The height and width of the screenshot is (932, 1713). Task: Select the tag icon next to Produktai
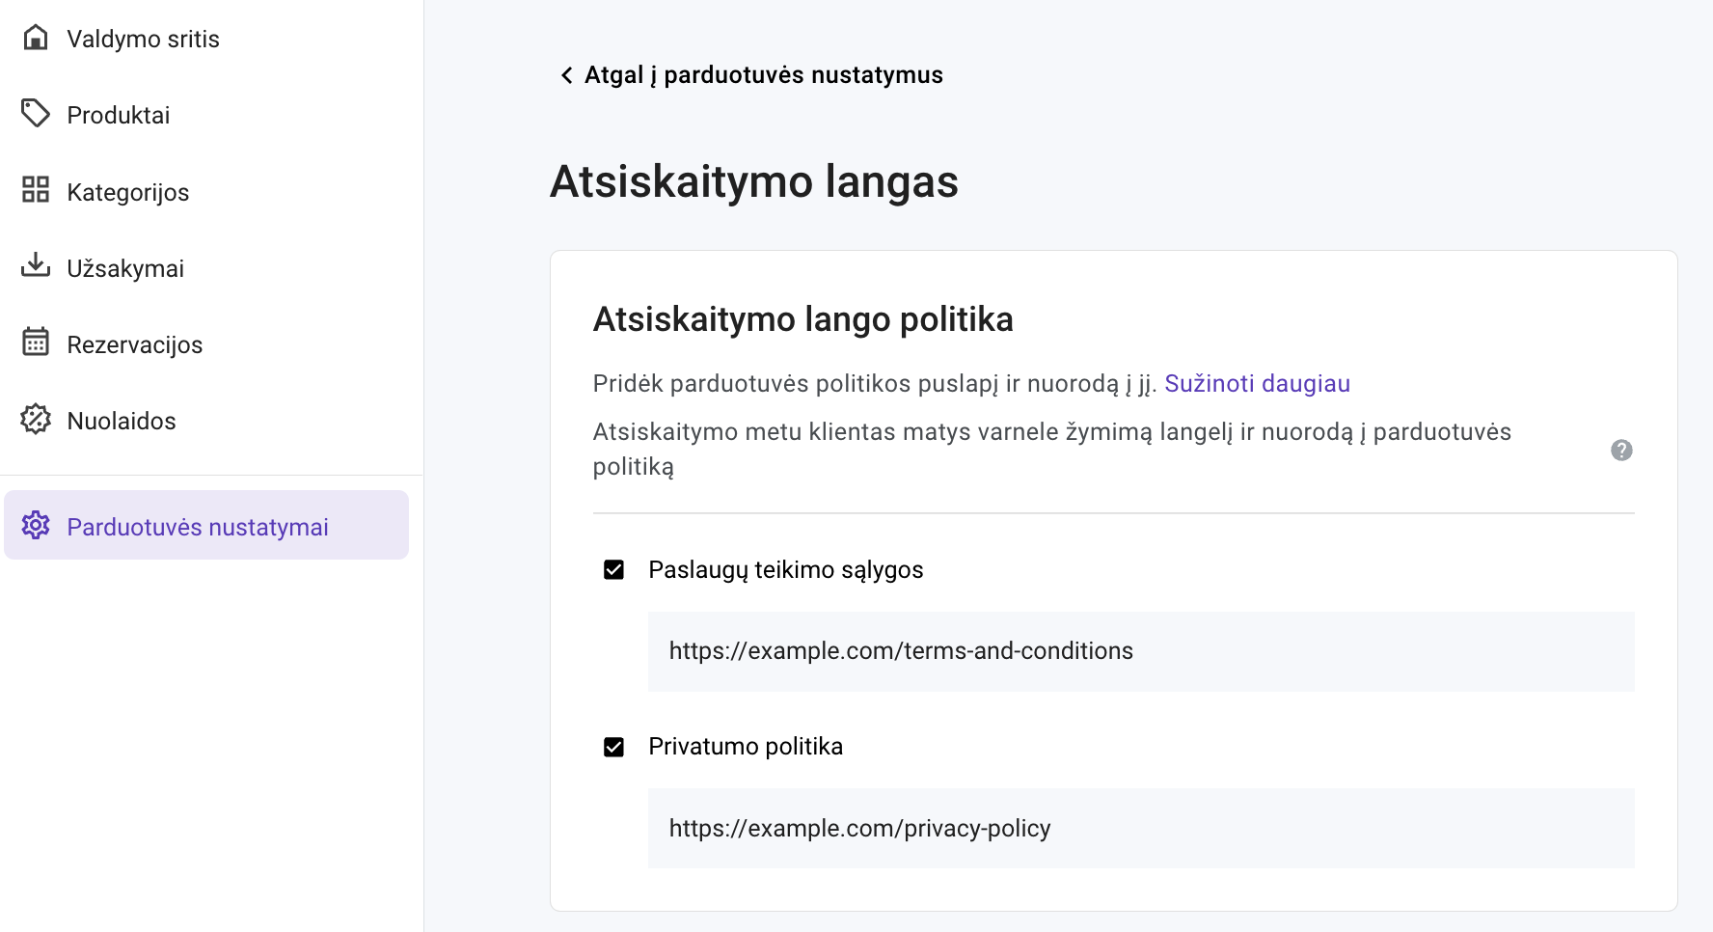pyautogui.click(x=35, y=114)
